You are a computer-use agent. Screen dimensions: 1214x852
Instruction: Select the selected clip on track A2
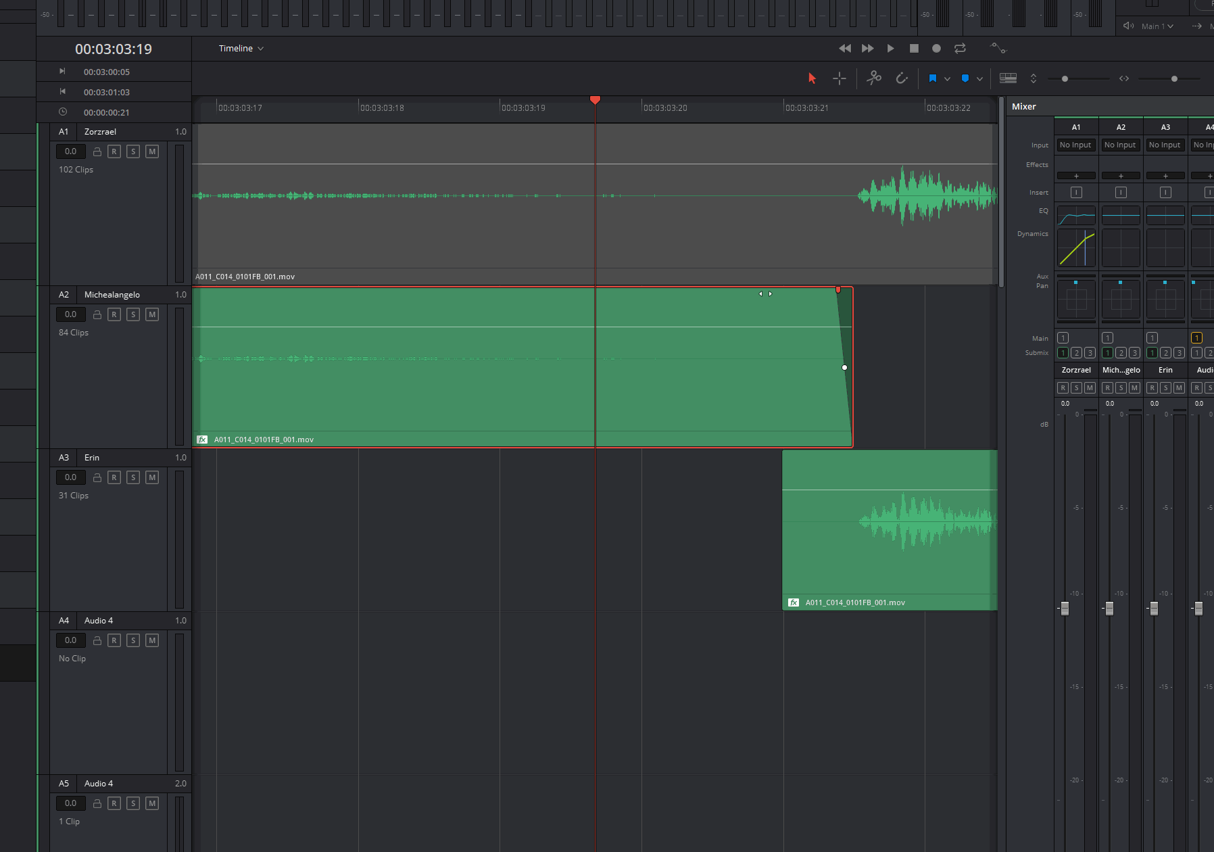522,366
